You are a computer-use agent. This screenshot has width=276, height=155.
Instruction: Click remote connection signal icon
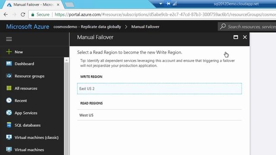175,4
